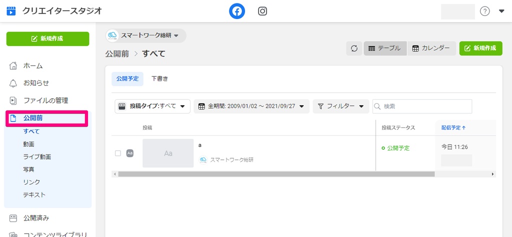This screenshot has height=237, width=512.
Task: Open the フィルター dropdown
Action: pyautogui.click(x=341, y=106)
